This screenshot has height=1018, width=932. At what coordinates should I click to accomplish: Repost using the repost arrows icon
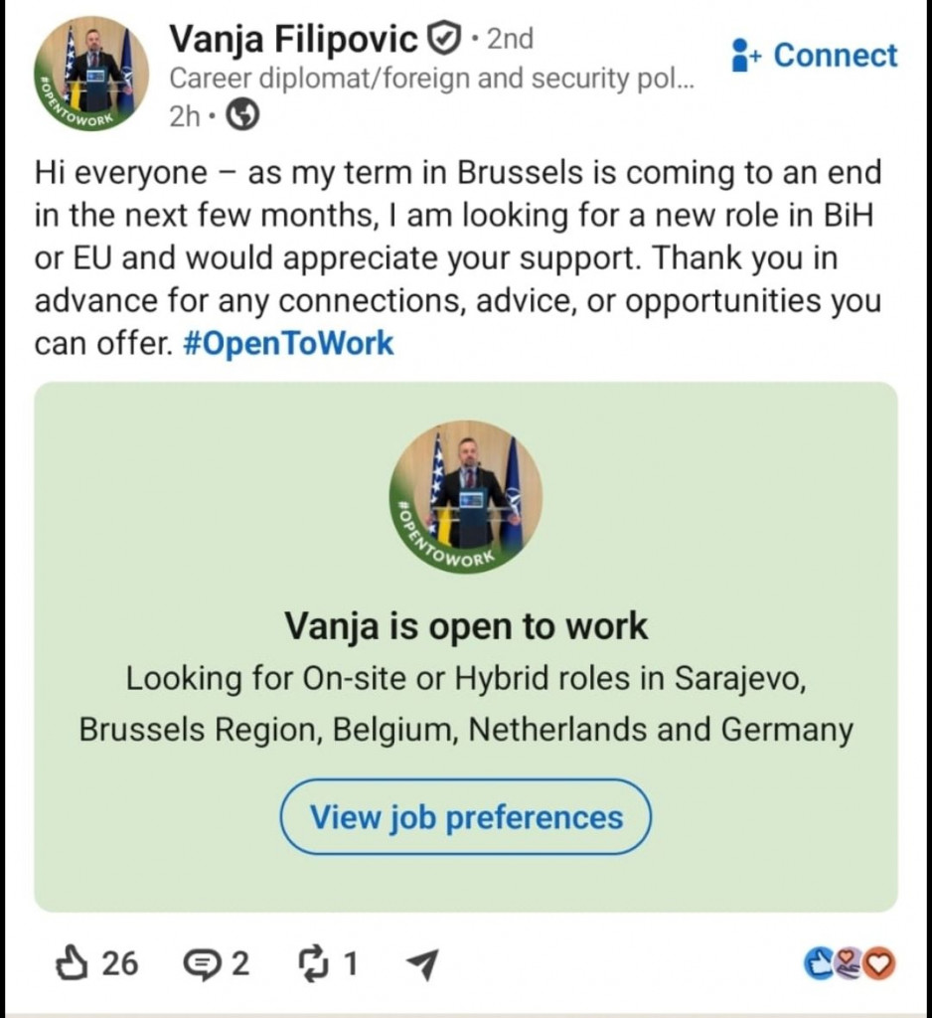pyautogui.click(x=313, y=963)
